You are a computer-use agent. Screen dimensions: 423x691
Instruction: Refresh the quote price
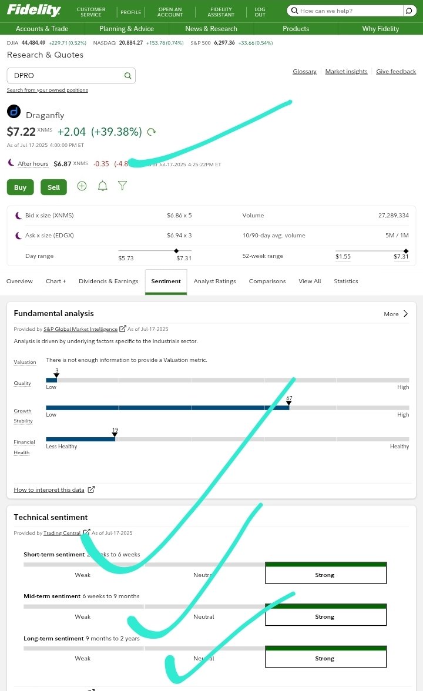(152, 132)
